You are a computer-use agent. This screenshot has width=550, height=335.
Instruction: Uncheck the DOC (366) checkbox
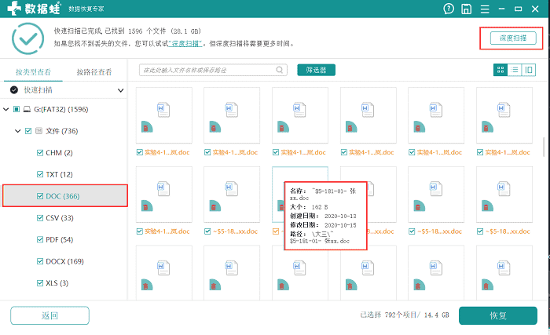point(40,196)
